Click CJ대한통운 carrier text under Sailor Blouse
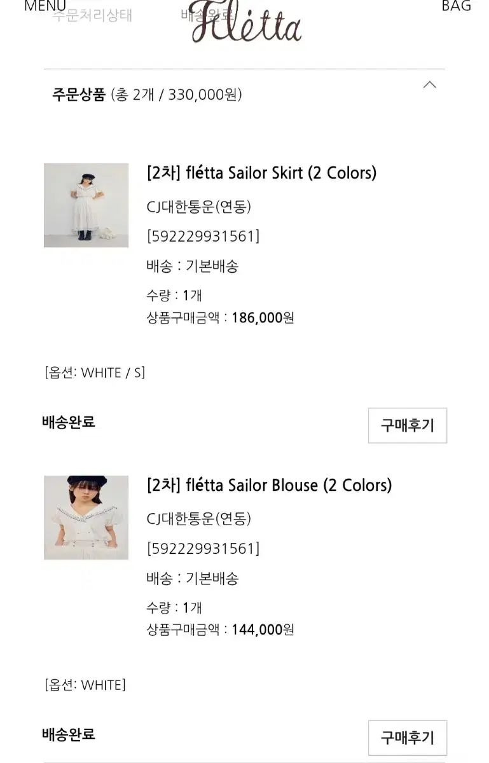Viewport: 489px width, 763px height. pyautogui.click(x=198, y=519)
